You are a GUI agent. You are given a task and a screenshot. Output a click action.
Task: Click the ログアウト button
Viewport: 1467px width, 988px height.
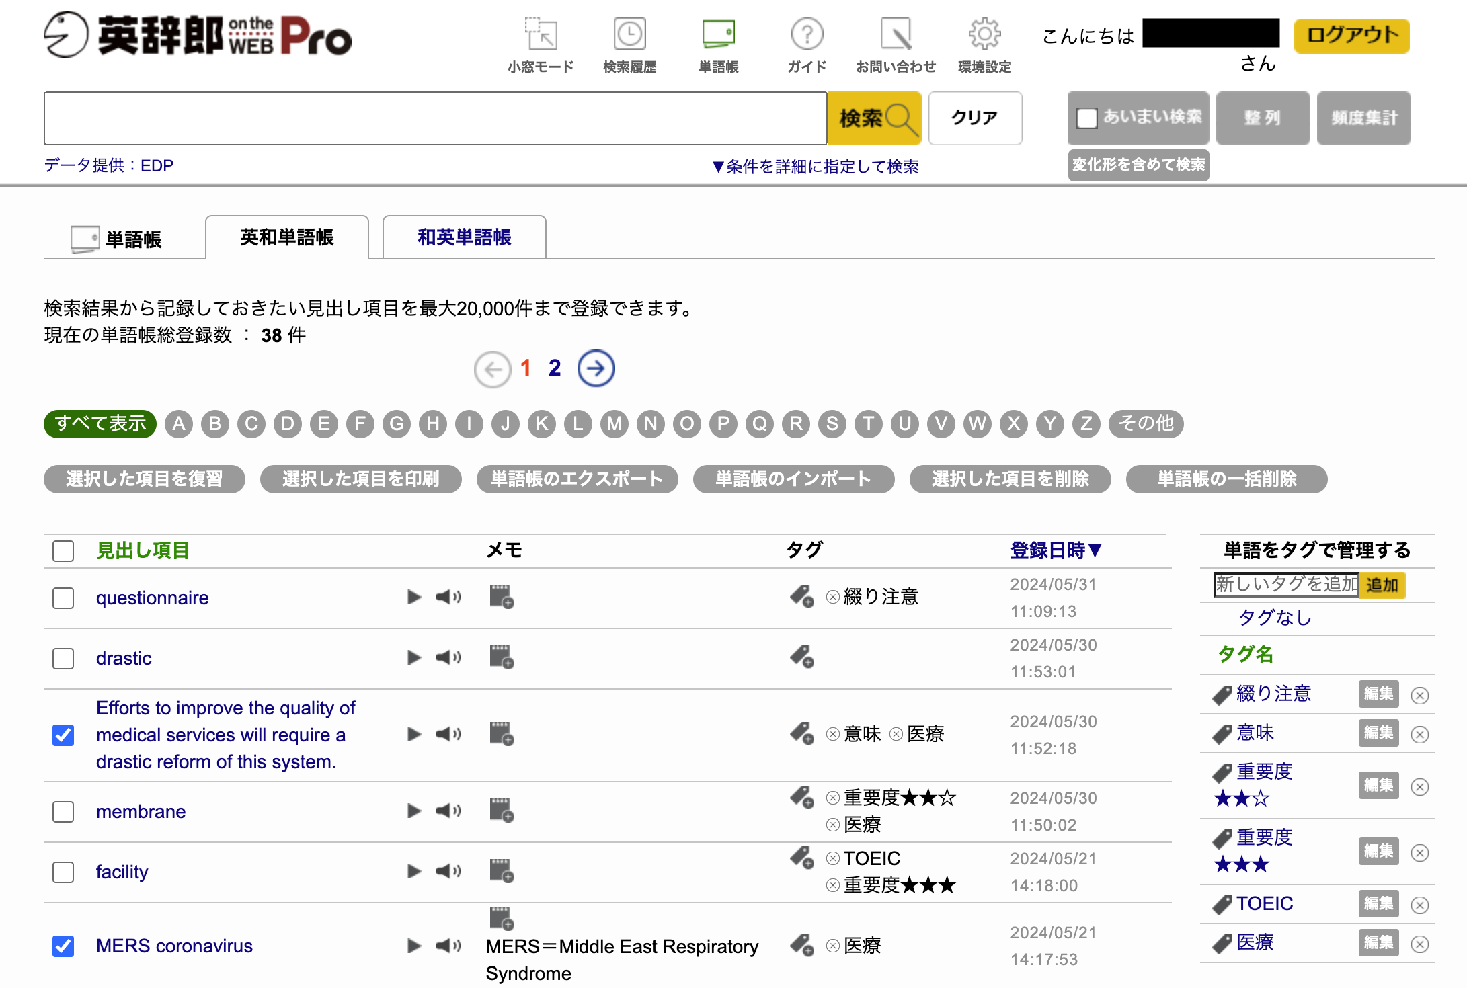[1351, 36]
